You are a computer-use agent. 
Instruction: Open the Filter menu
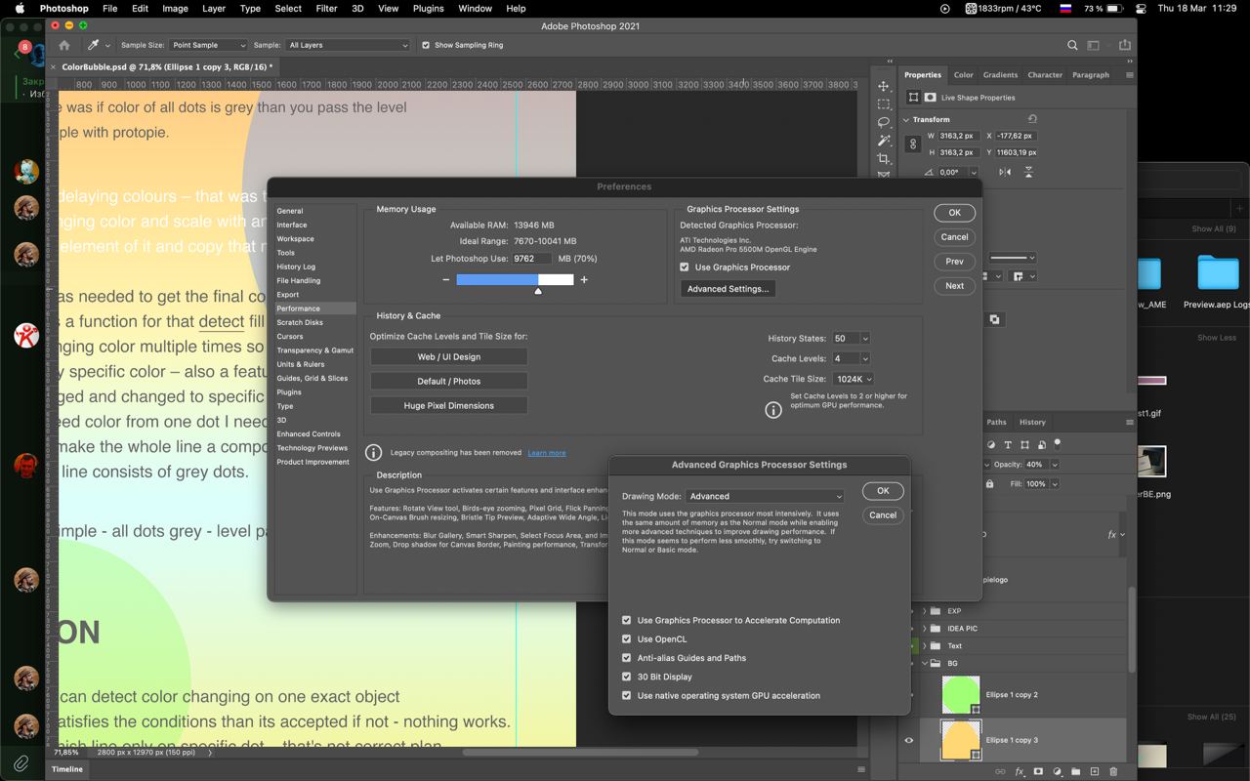pos(326,8)
